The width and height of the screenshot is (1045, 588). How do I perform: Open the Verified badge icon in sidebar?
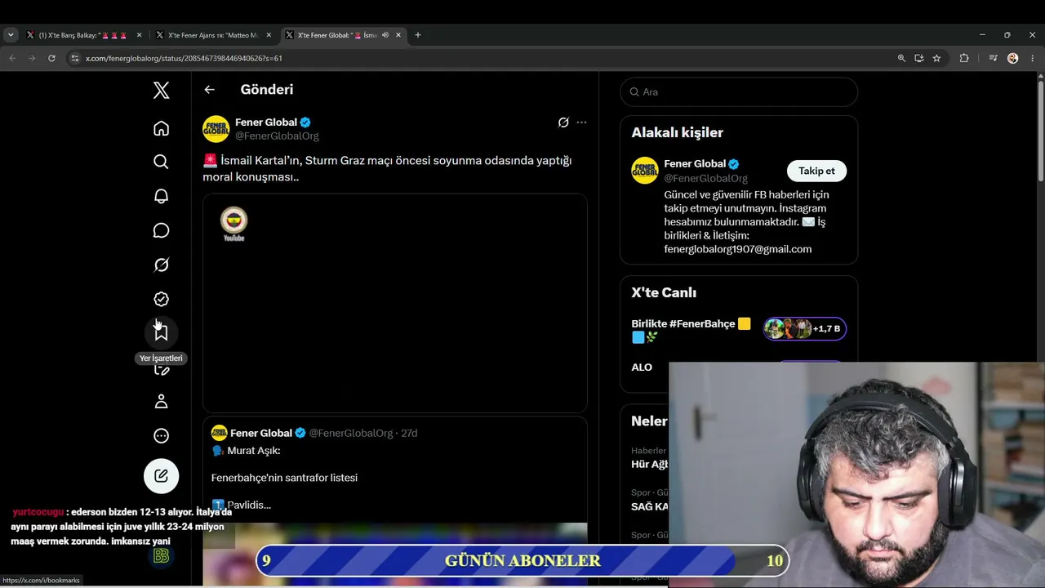(x=161, y=299)
